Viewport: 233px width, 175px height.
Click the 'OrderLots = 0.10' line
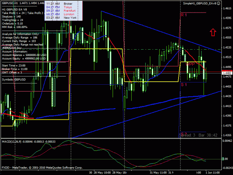point(12,24)
